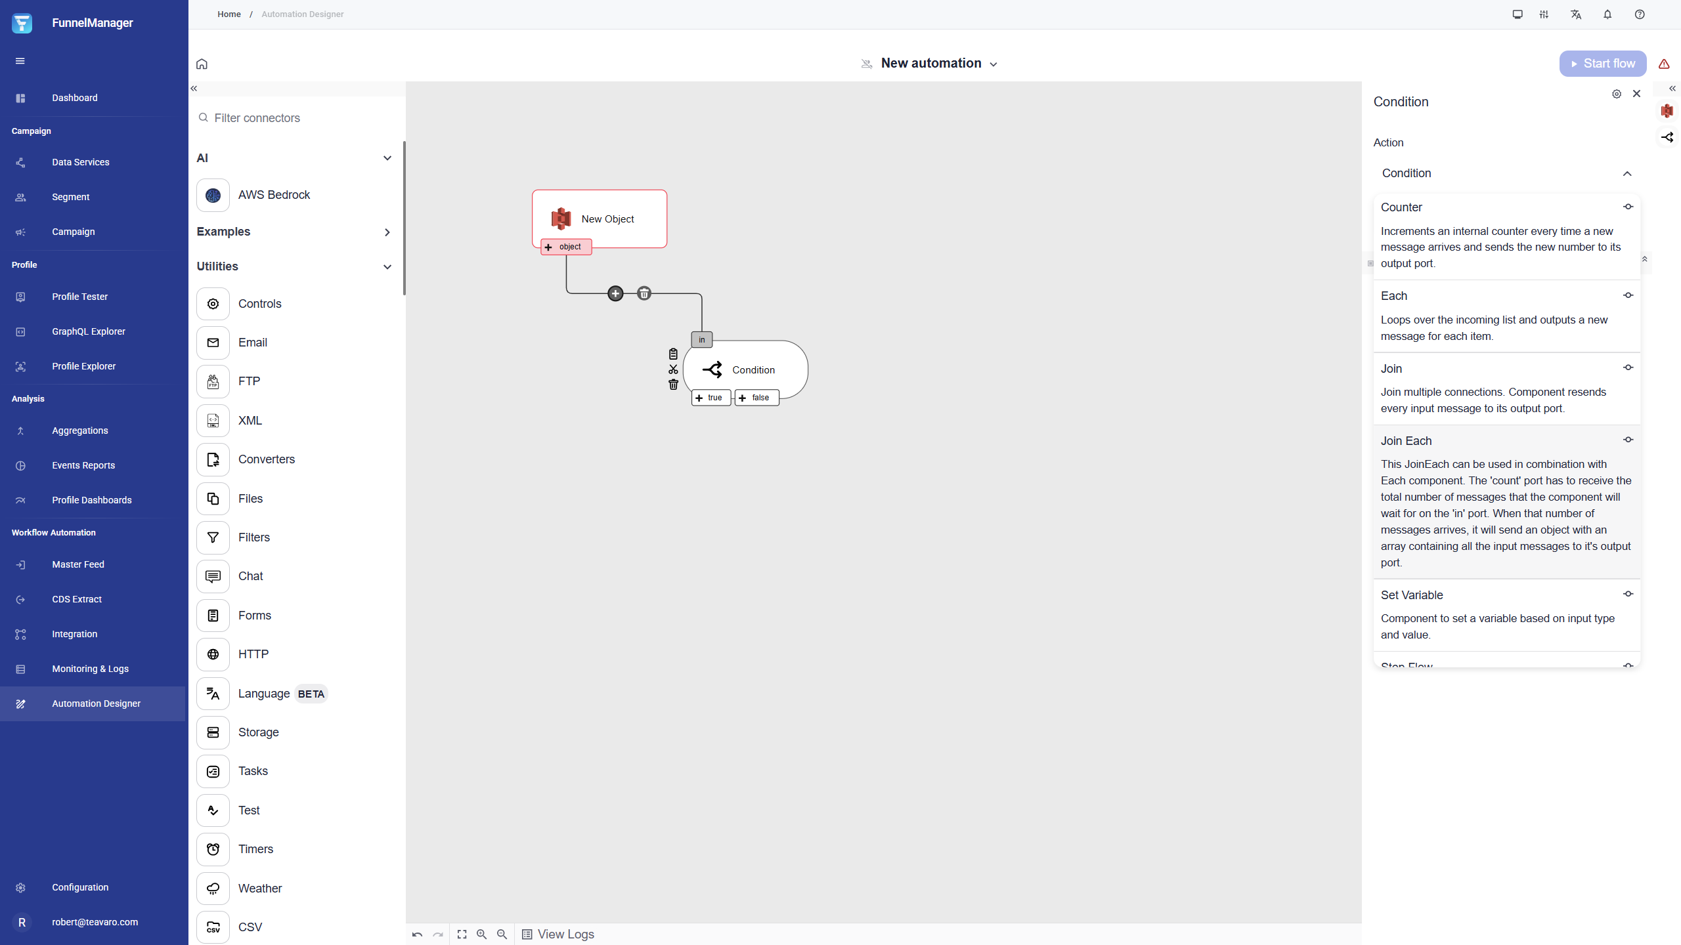Select the Set Variable action option
This screenshot has width=1681, height=945.
pos(1507,615)
